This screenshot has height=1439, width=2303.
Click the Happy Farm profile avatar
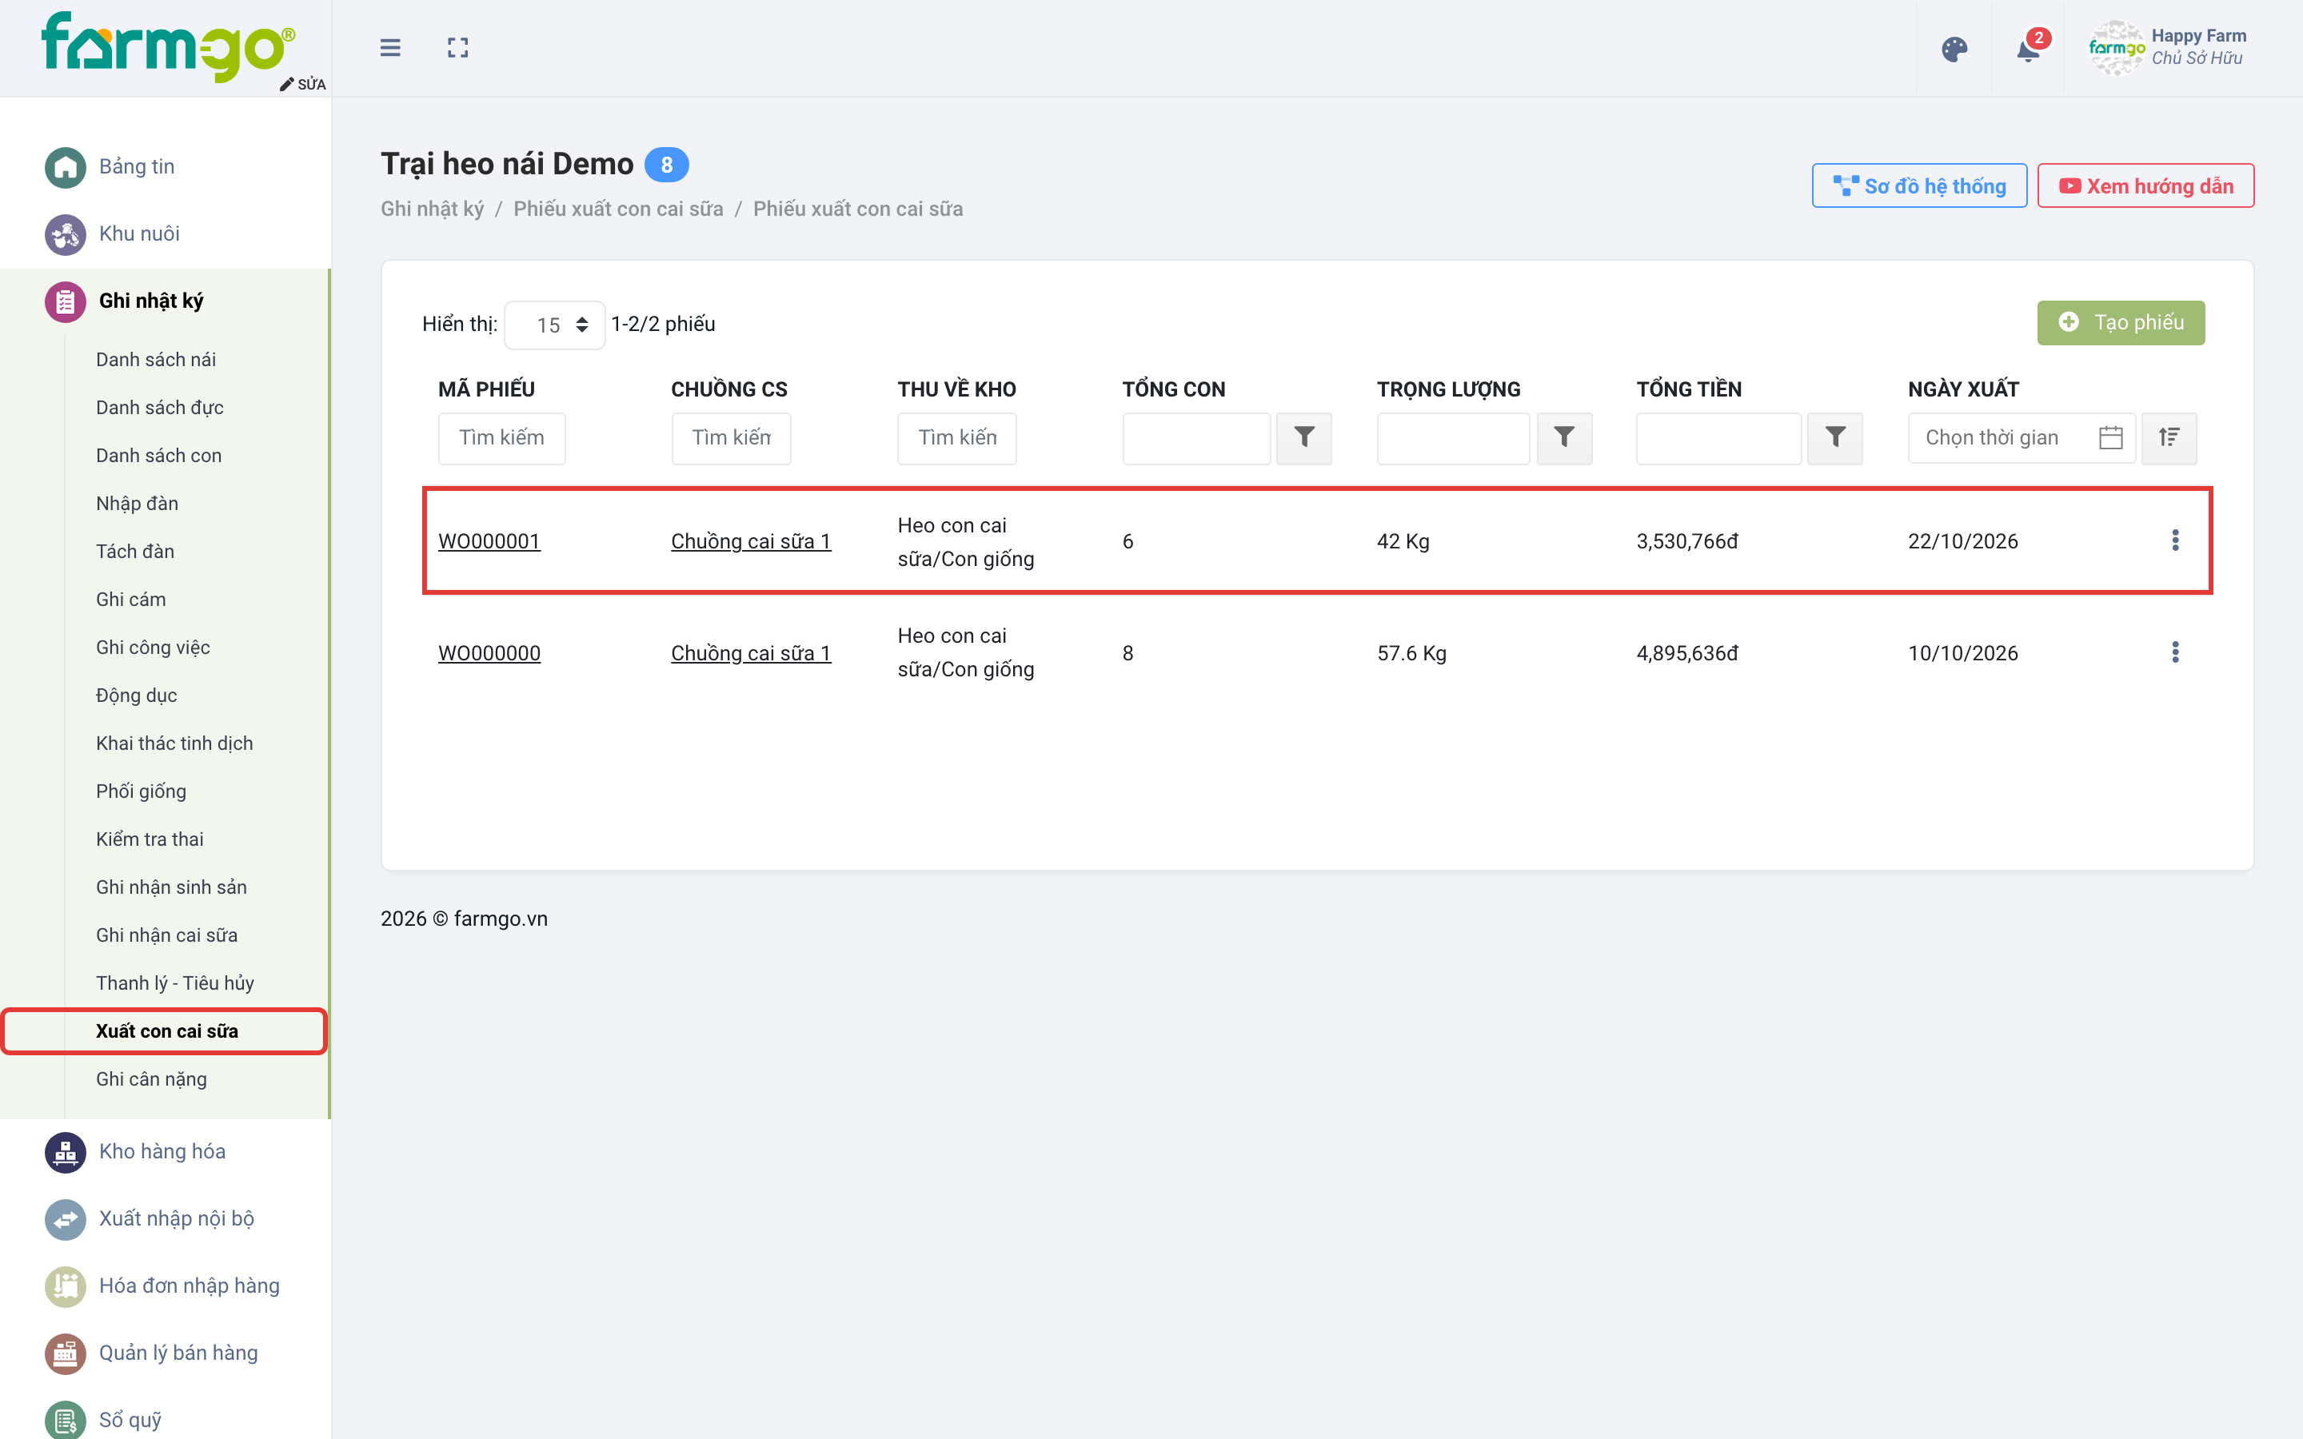(2116, 48)
